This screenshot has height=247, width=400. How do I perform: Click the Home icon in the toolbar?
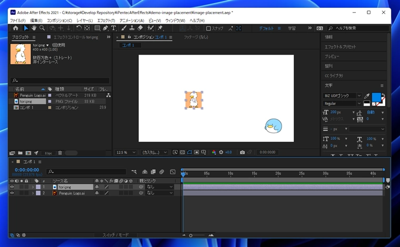click(16, 28)
